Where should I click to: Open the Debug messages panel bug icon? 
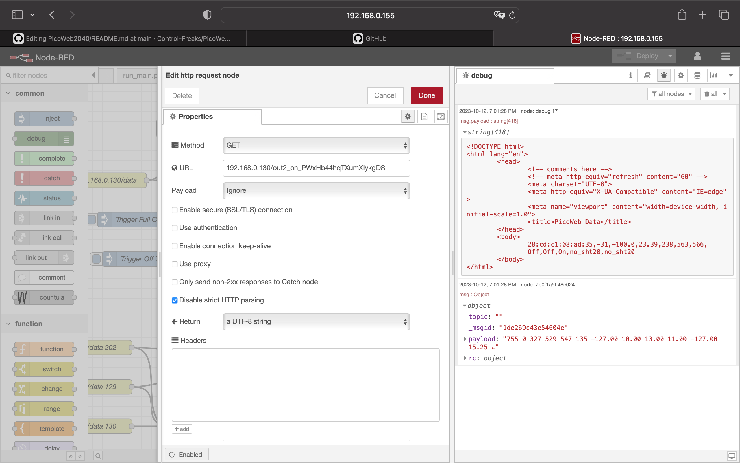(664, 75)
